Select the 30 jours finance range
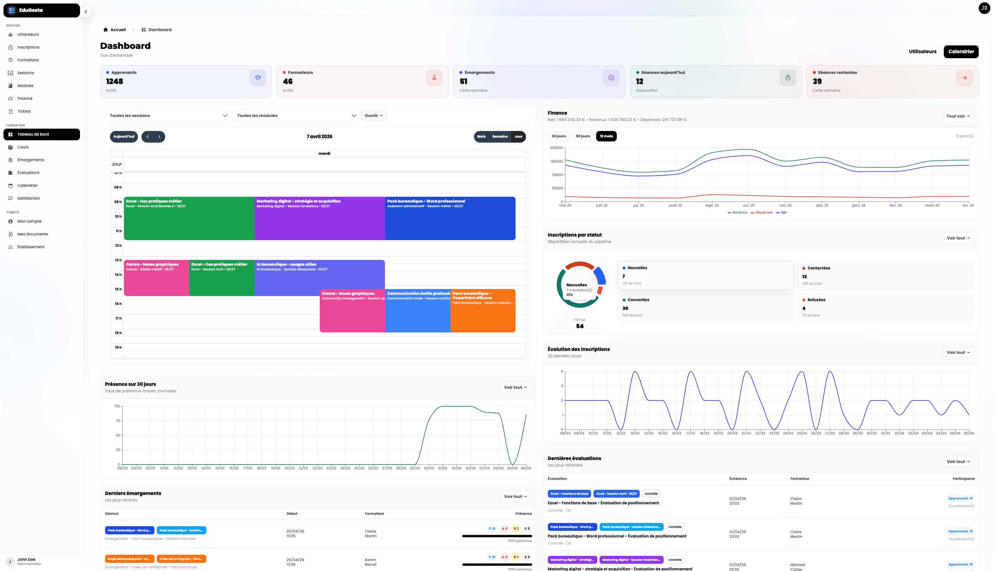The image size is (995, 571). point(558,136)
